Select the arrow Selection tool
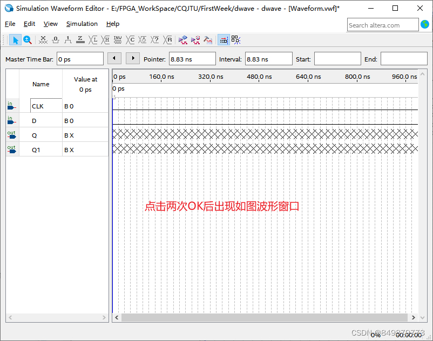The height and width of the screenshot is (341, 433). pos(15,40)
